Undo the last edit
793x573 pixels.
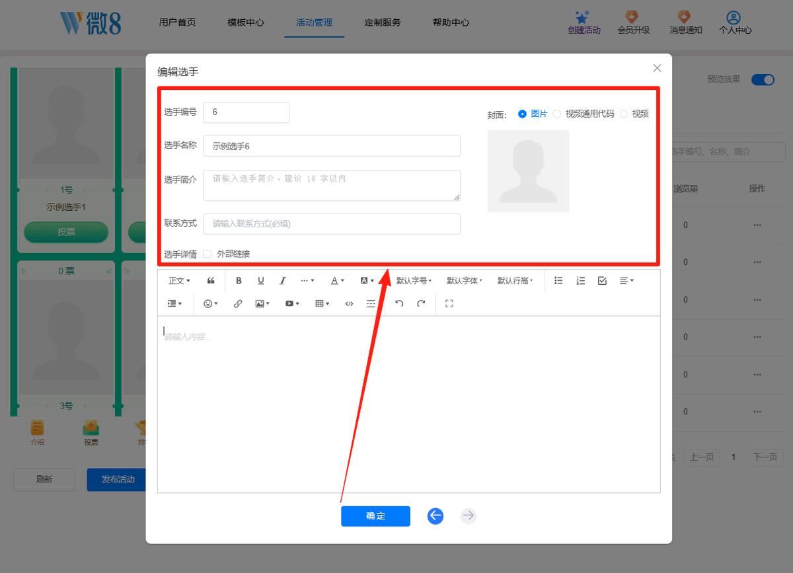click(x=399, y=303)
